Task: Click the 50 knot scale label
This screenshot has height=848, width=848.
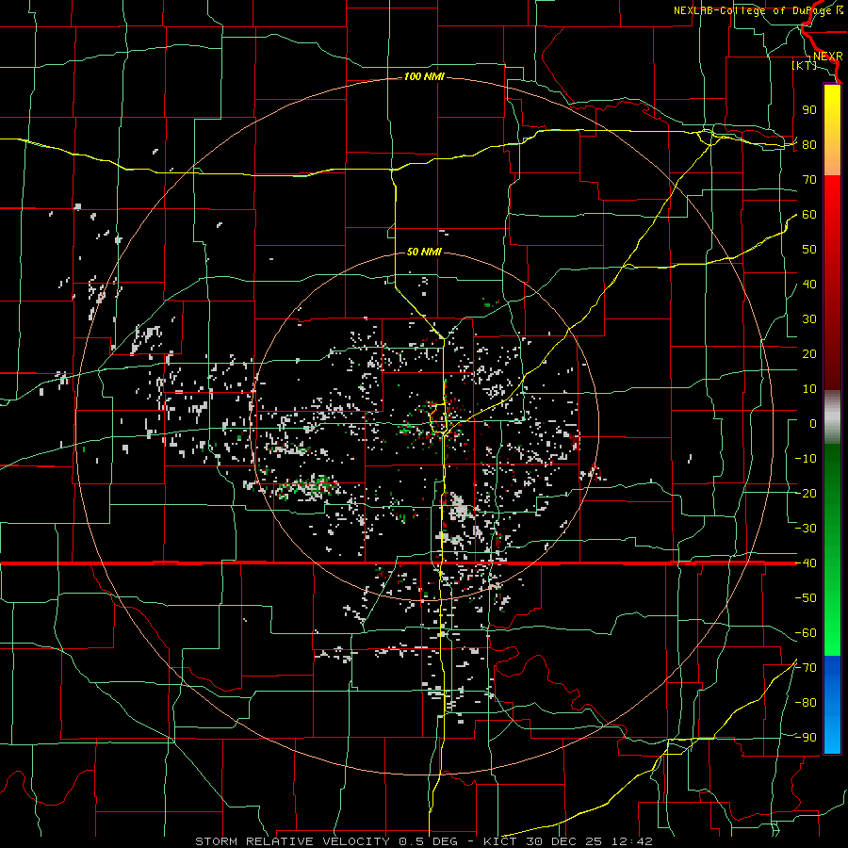Action: (809, 250)
